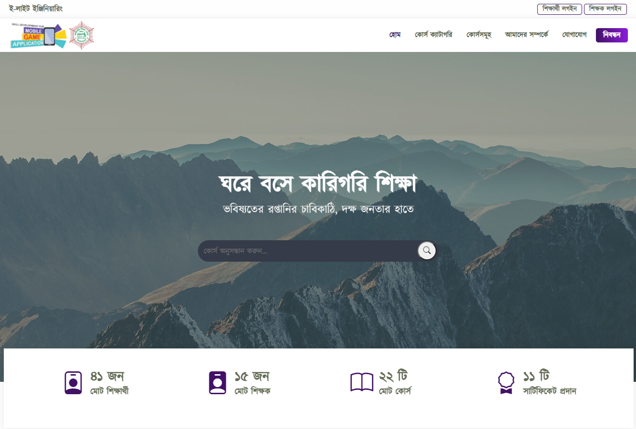Click the certificate ribbon icon beside ১১ টি
This screenshot has width=636, height=429.
[506, 383]
